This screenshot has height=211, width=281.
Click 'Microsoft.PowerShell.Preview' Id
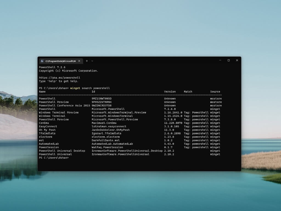[115, 119]
